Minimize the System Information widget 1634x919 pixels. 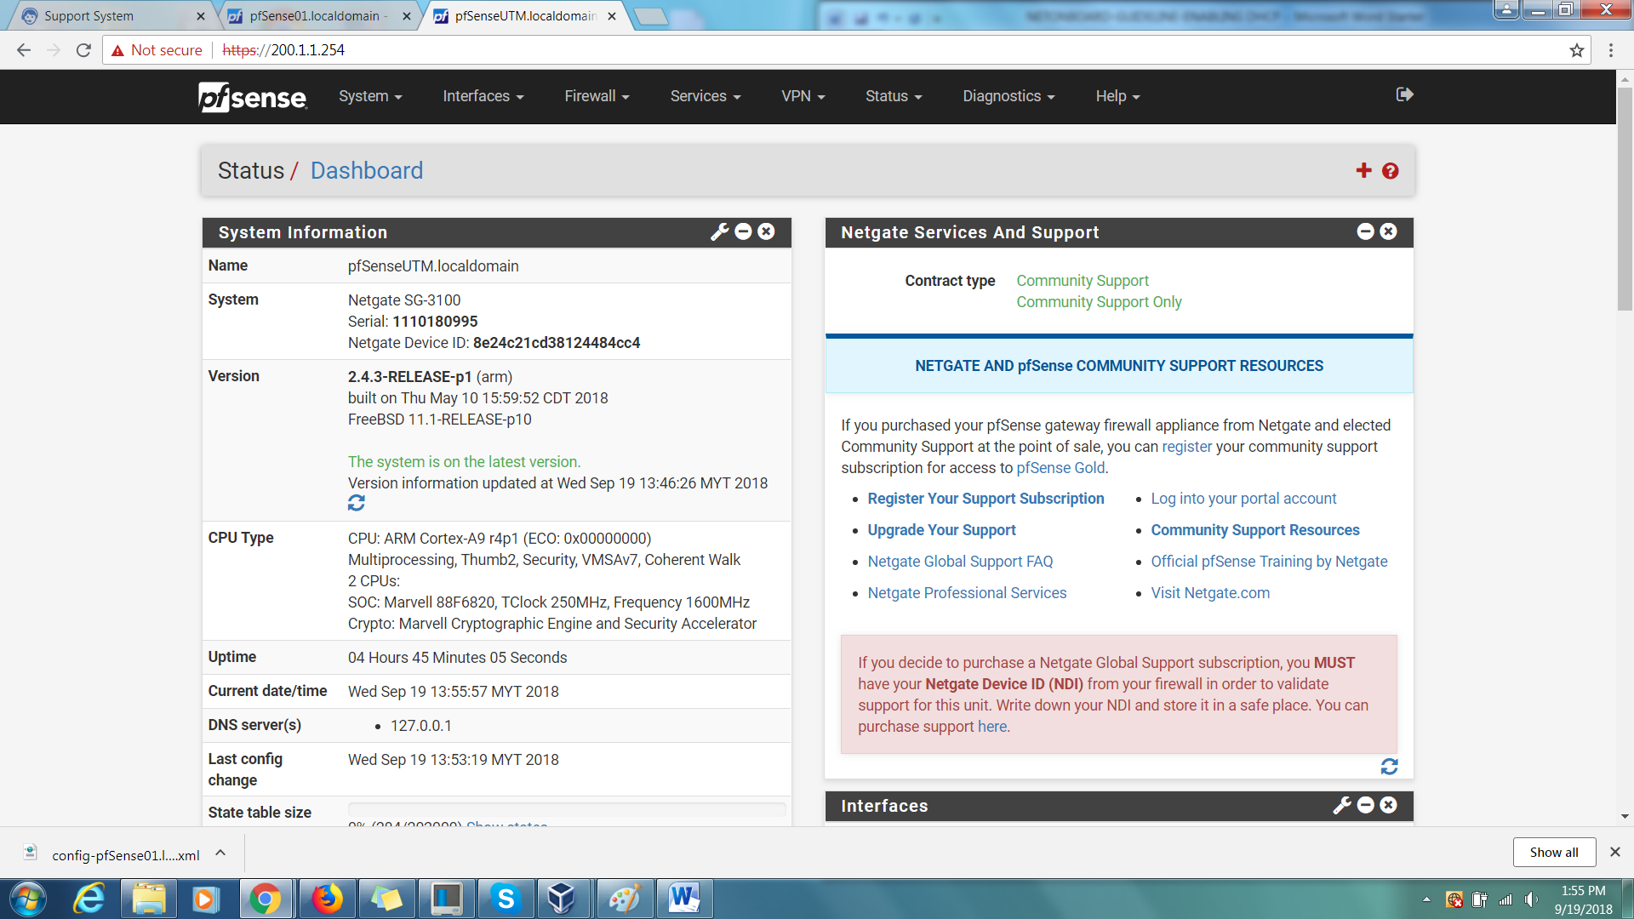pos(743,231)
